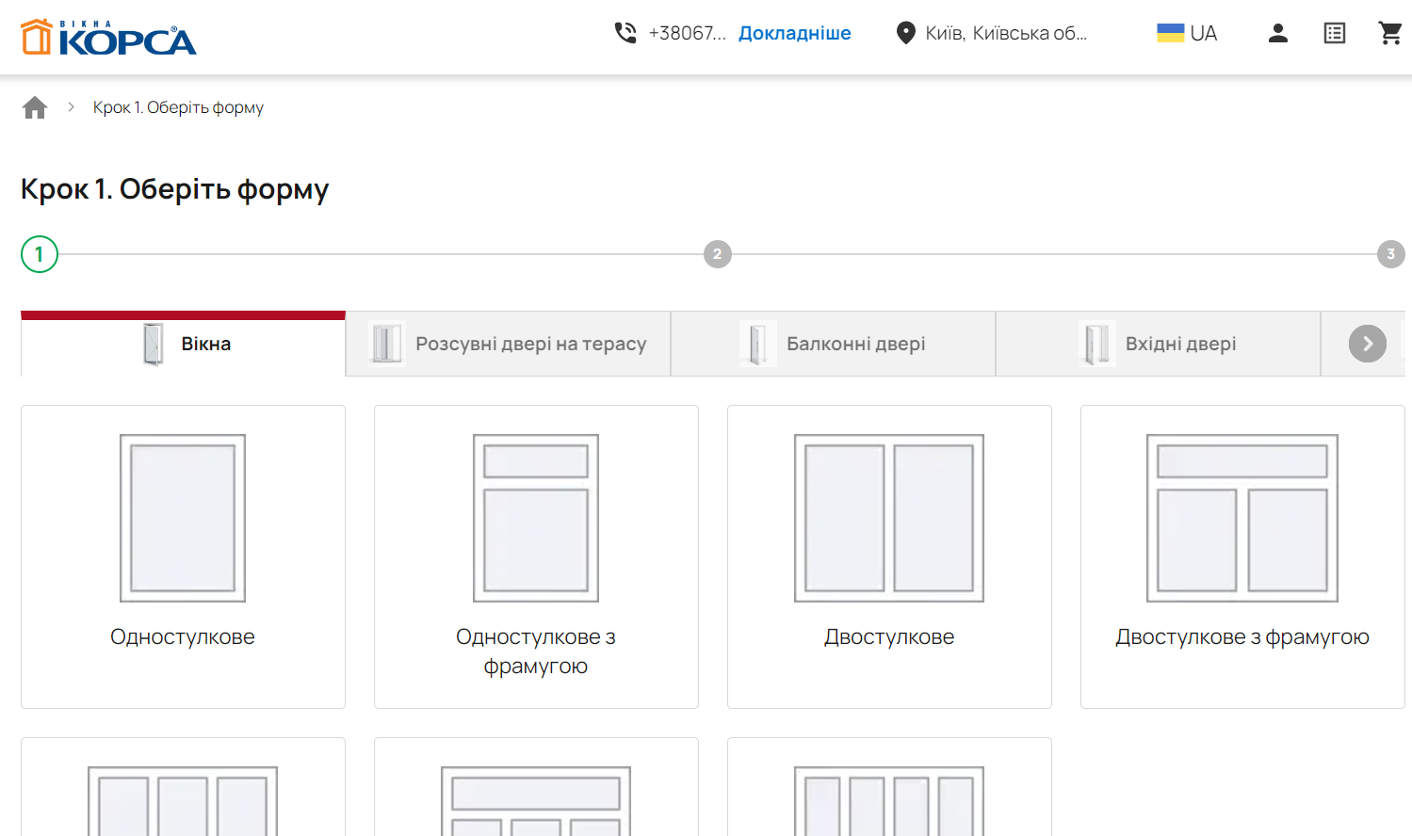The image size is (1412, 836).
Task: Open the user account icon
Action: coord(1277,33)
